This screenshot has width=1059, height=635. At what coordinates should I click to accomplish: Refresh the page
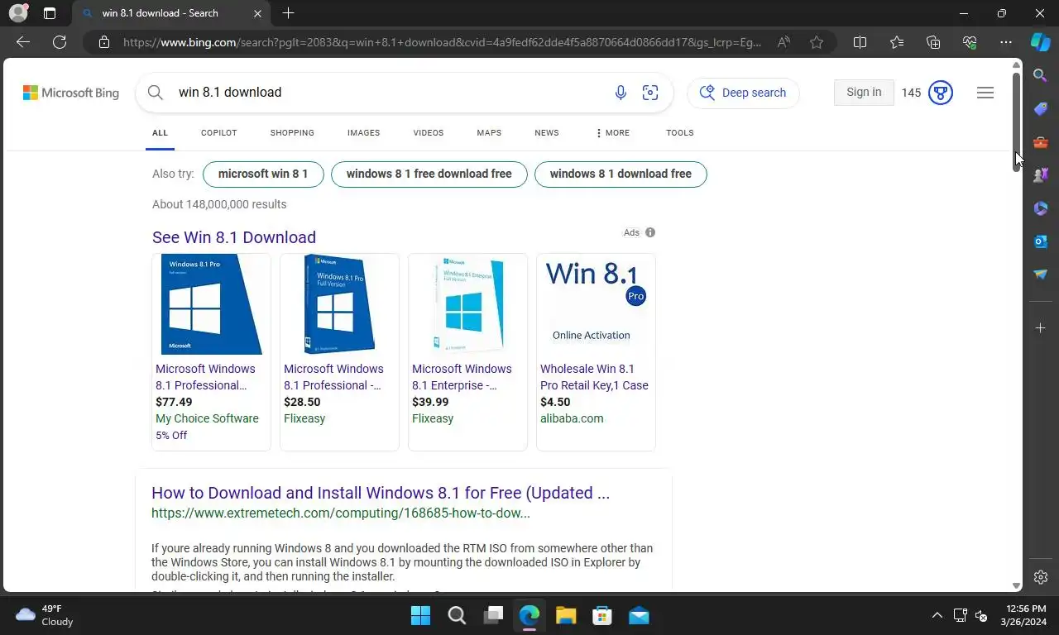click(60, 42)
